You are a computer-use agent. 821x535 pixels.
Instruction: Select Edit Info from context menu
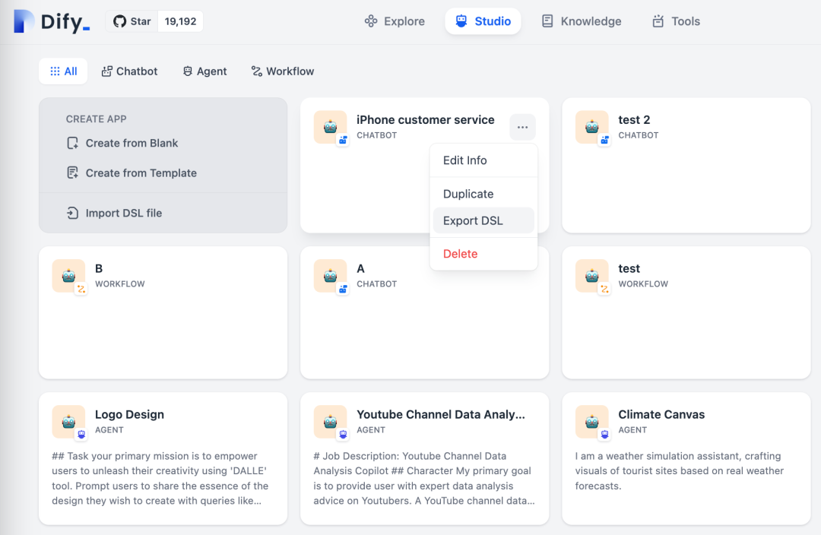465,160
